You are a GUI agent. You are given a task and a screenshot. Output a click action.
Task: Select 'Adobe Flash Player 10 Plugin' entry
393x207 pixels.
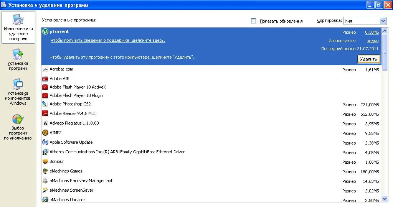211,95
